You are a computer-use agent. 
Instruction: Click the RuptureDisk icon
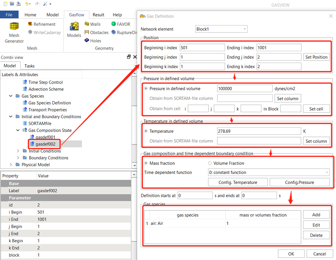pos(113,32)
